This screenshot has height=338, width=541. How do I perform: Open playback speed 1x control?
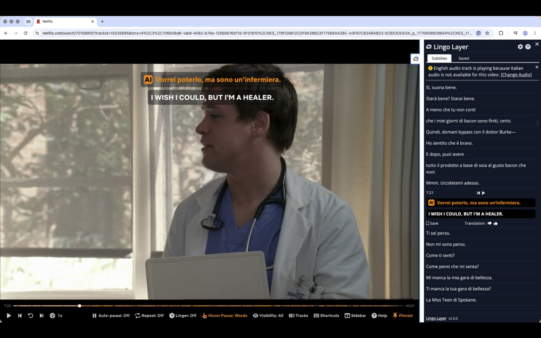[x=56, y=316]
